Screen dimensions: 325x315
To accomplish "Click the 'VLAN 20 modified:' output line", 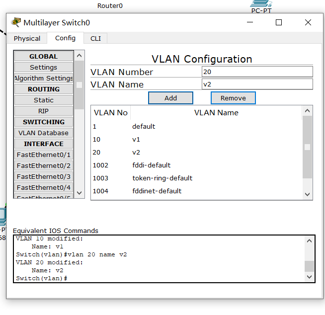I will point(49,262).
